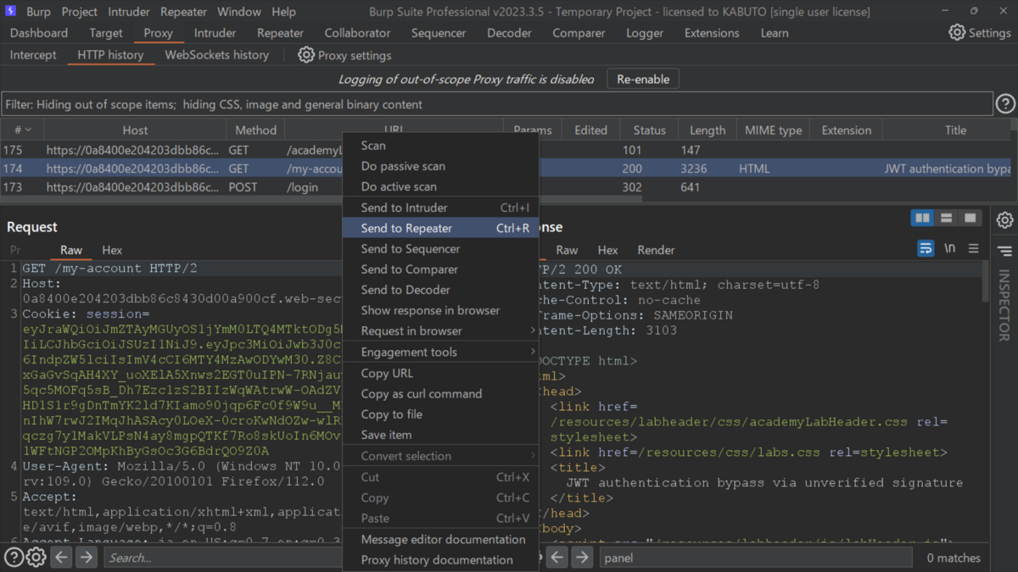The width and height of the screenshot is (1018, 572).
Task: Focus the Request panel Search field
Action: pyautogui.click(x=222, y=558)
